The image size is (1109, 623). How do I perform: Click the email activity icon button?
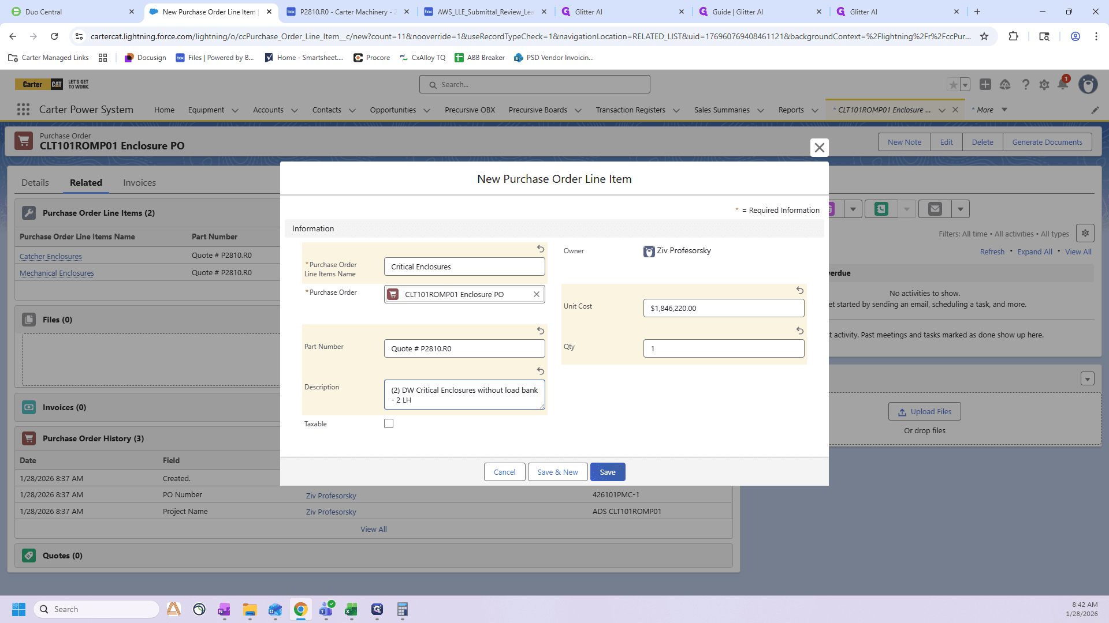tap(935, 209)
